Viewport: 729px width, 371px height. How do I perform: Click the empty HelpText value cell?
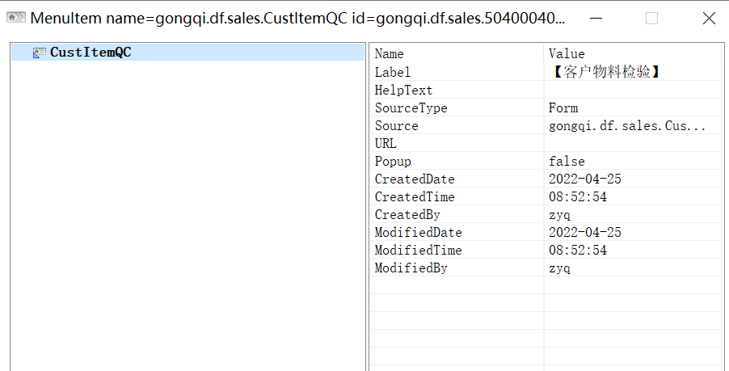[x=632, y=90]
